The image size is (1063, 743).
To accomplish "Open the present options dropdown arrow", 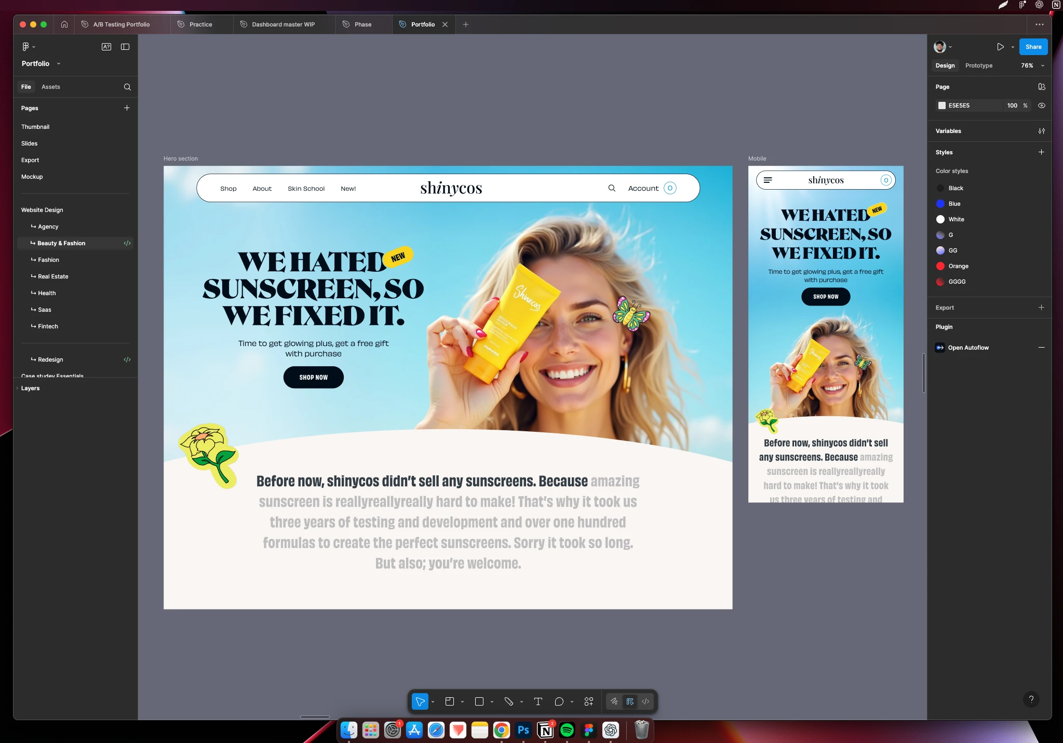I will pos(1013,47).
